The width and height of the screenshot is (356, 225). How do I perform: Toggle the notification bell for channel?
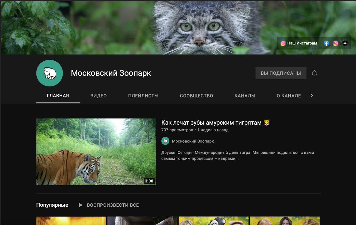click(x=314, y=73)
